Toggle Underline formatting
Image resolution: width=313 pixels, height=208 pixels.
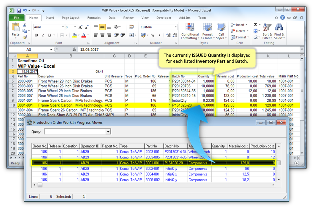pyautogui.click(x=49, y=35)
